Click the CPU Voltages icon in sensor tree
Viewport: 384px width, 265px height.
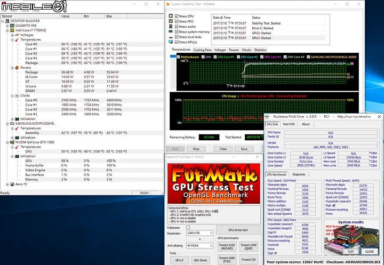(x=17, y=35)
